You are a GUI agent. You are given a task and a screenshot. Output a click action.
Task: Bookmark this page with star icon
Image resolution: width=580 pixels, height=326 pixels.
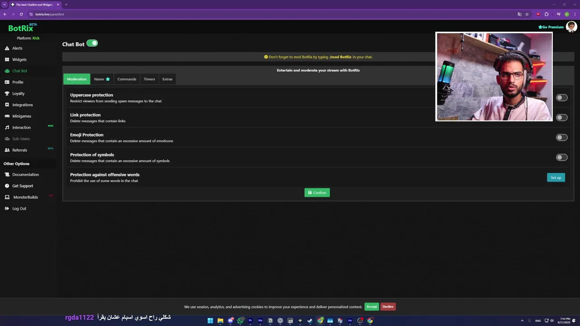point(527,14)
